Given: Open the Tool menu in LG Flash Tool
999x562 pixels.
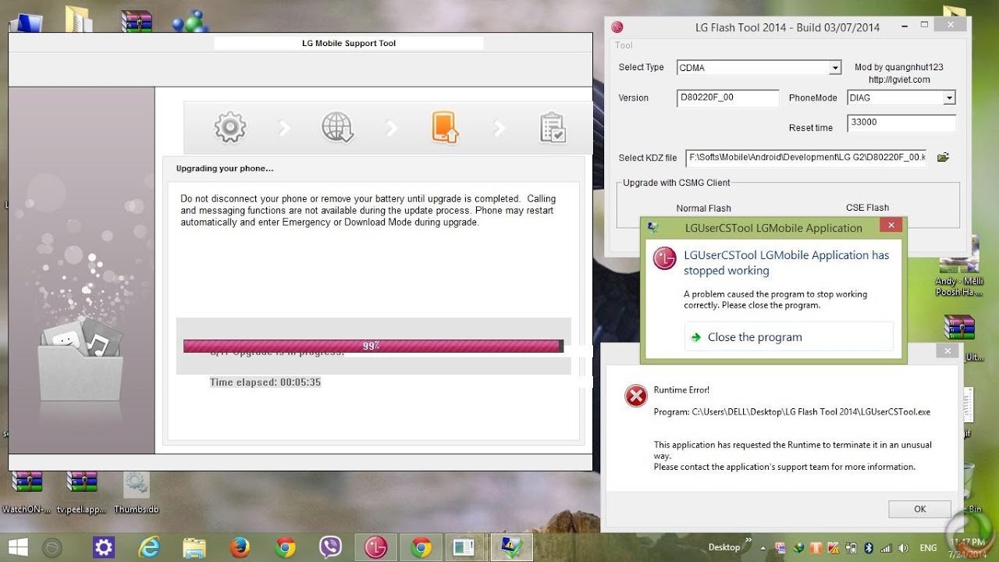Looking at the screenshot, I should [624, 45].
